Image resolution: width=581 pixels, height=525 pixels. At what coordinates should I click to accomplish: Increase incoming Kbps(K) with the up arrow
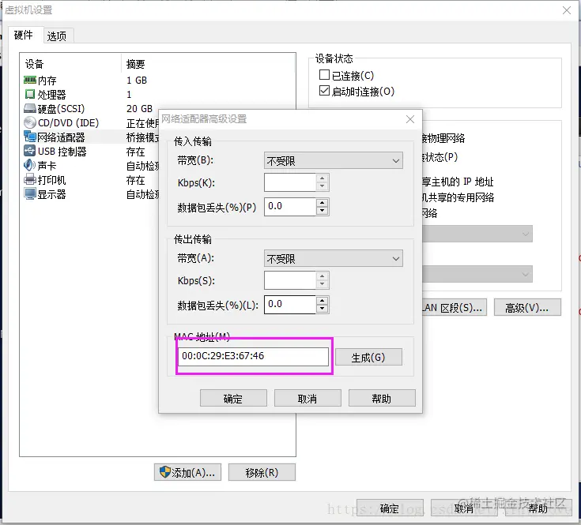click(x=322, y=178)
